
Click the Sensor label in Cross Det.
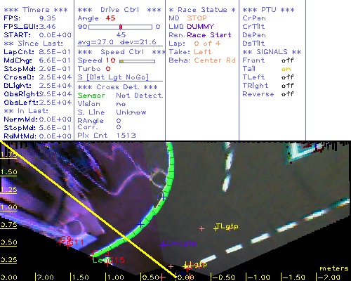pos(91,96)
